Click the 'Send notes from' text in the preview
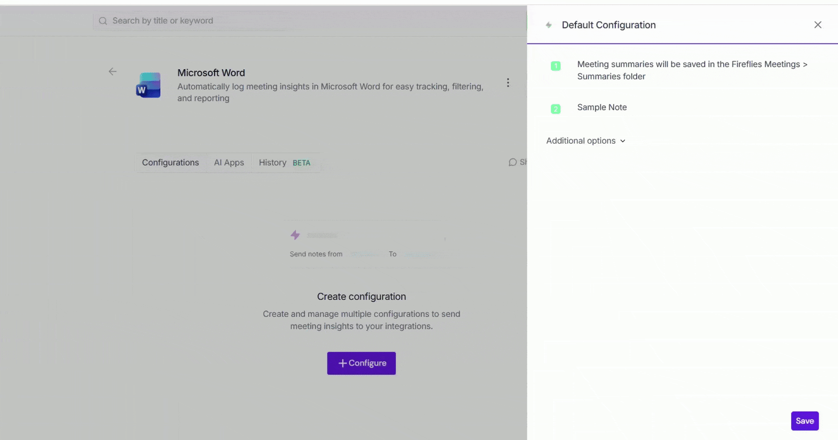The height and width of the screenshot is (440, 838). point(316,254)
